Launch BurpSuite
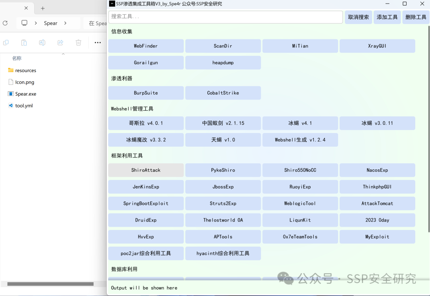This screenshot has height=296, width=430. click(146, 93)
